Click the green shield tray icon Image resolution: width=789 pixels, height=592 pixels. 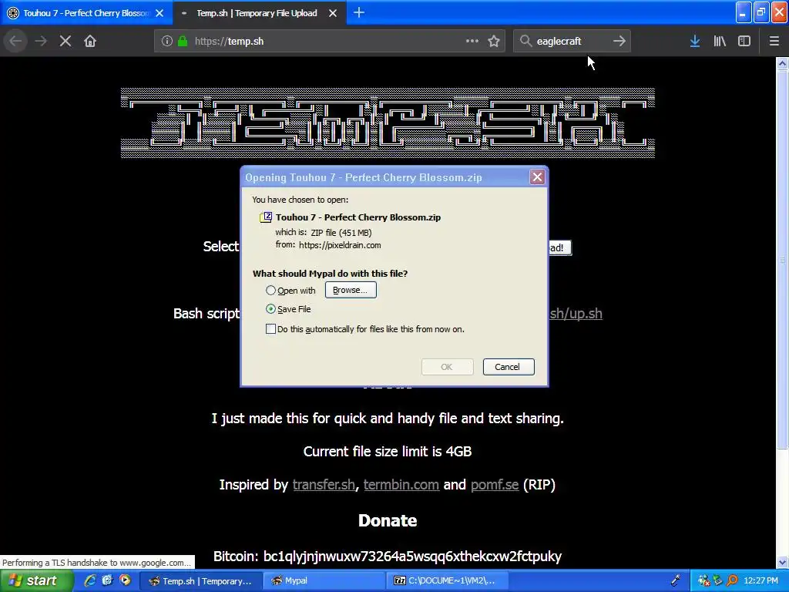[x=718, y=581]
